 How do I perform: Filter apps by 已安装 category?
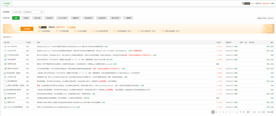(x=26, y=18)
